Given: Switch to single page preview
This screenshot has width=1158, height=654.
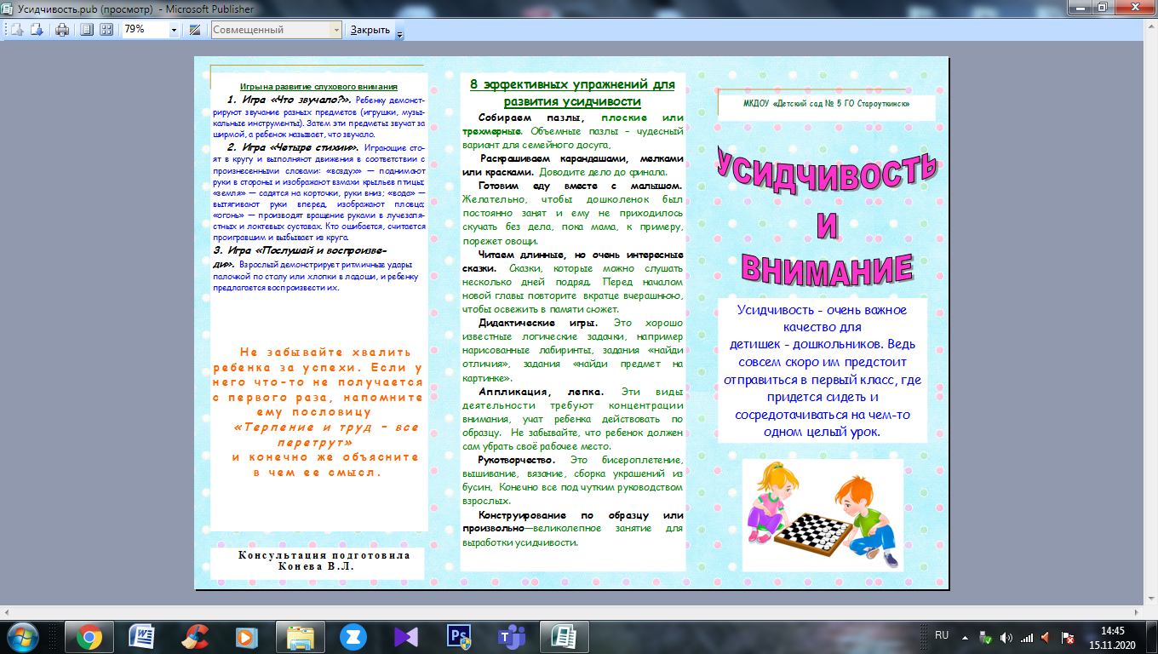Looking at the screenshot, I should tap(86, 30).
